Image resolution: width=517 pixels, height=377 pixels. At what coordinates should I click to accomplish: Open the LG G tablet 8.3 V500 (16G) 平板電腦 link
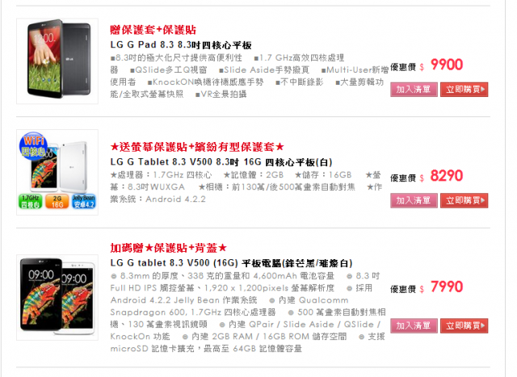(232, 263)
